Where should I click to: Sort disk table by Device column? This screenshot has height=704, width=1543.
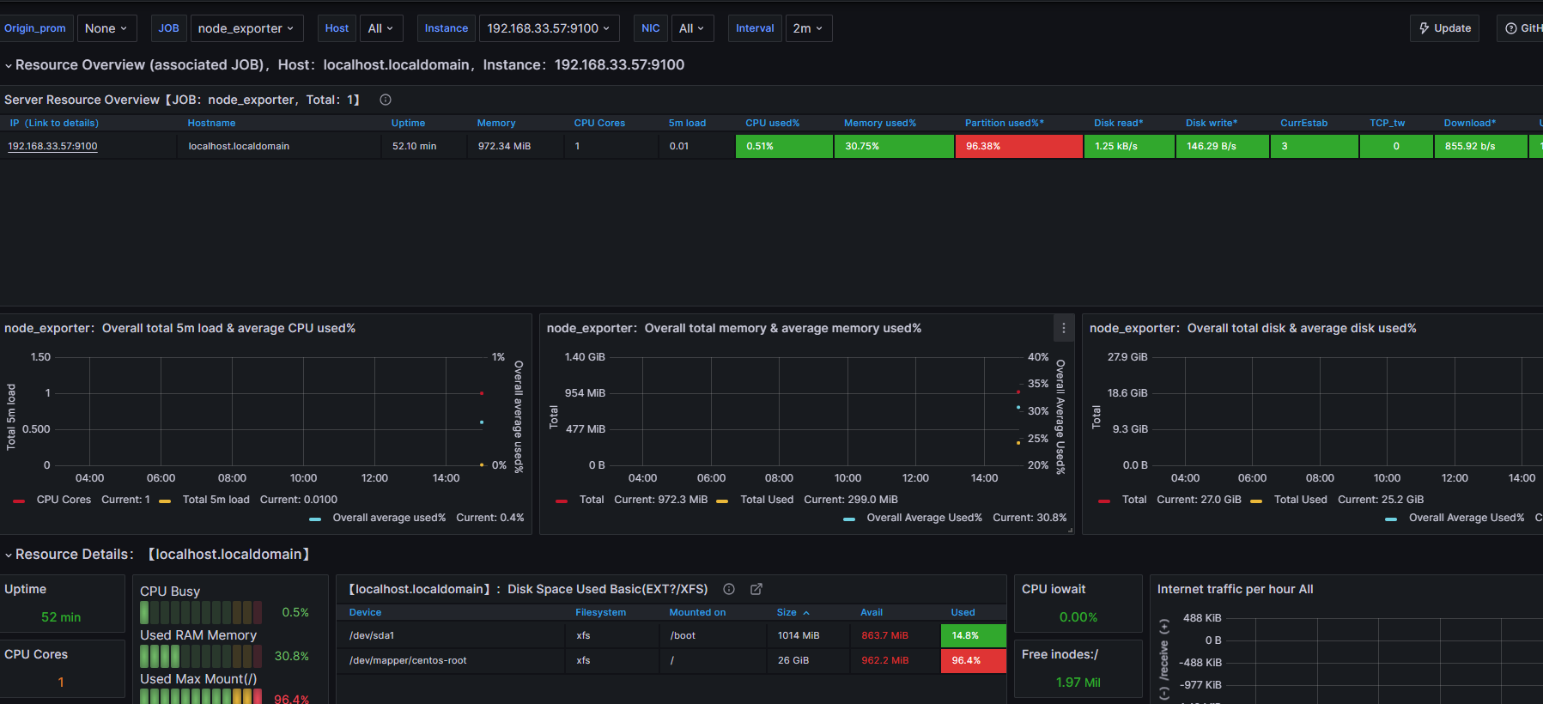coord(365,612)
